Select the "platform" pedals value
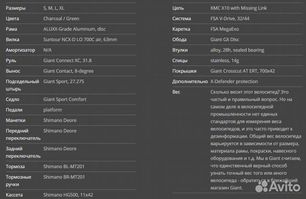The image size is (306, 199). coord(53,110)
